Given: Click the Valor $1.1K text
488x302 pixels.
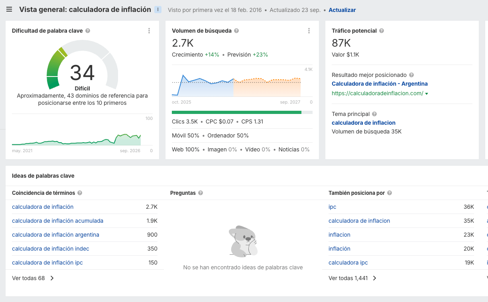Looking at the screenshot, I should [x=345, y=55].
